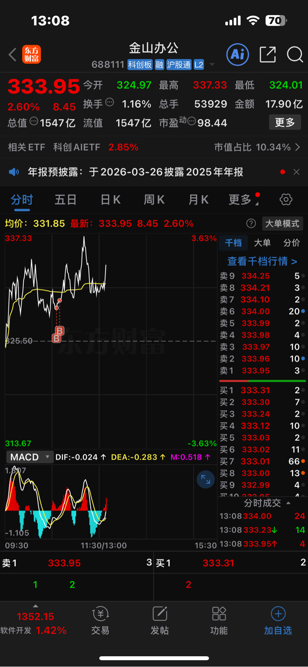Tap the 市值占比 10.34% text
308x667 pixels.
pos(252,147)
